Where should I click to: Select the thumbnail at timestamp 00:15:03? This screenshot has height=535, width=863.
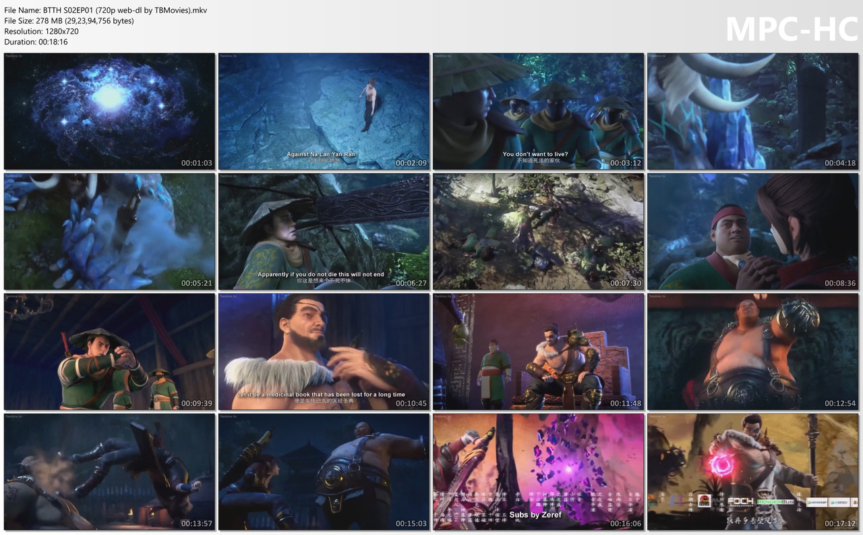[324, 472]
